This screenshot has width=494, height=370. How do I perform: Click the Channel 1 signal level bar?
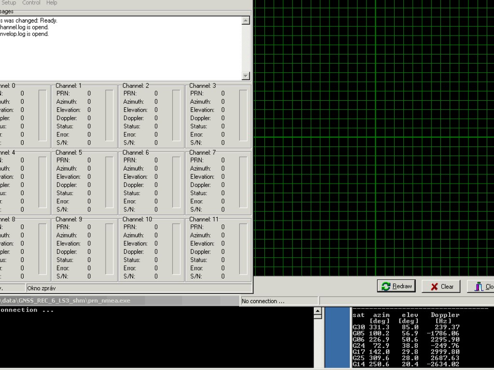[110, 116]
